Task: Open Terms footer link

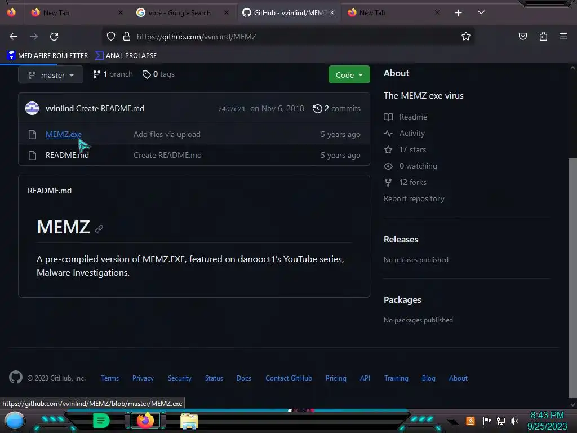Action: (x=110, y=378)
